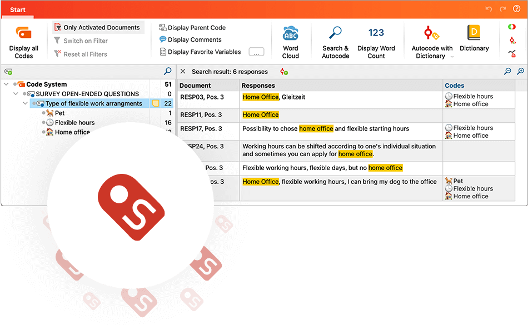
Task: Open document RESP11, Pos. 3
Action: point(201,115)
